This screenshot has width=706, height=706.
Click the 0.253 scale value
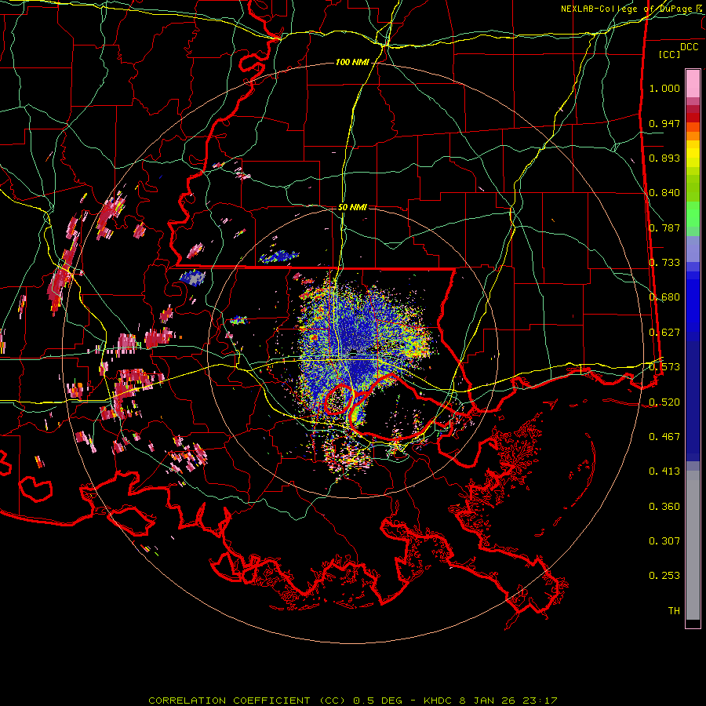point(664,576)
